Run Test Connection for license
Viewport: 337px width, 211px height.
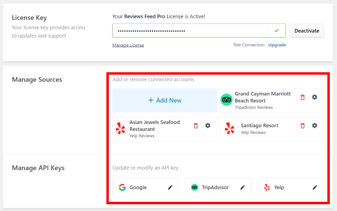click(248, 45)
